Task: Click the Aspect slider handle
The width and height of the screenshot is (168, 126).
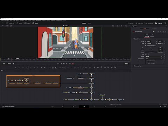Action: (x=151, y=50)
